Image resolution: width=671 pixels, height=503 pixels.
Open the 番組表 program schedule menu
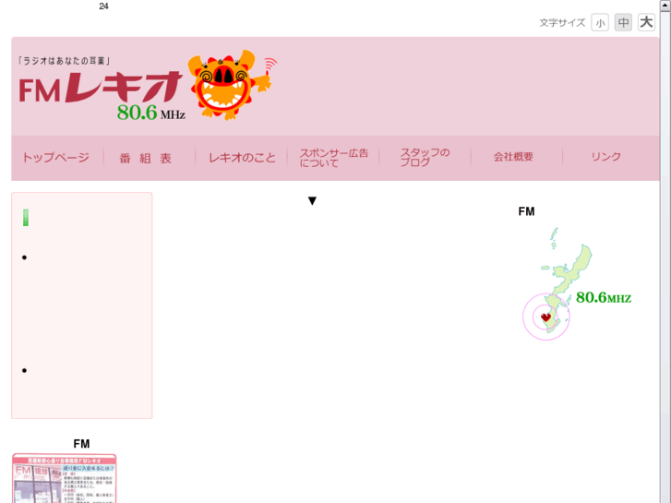pos(146,159)
